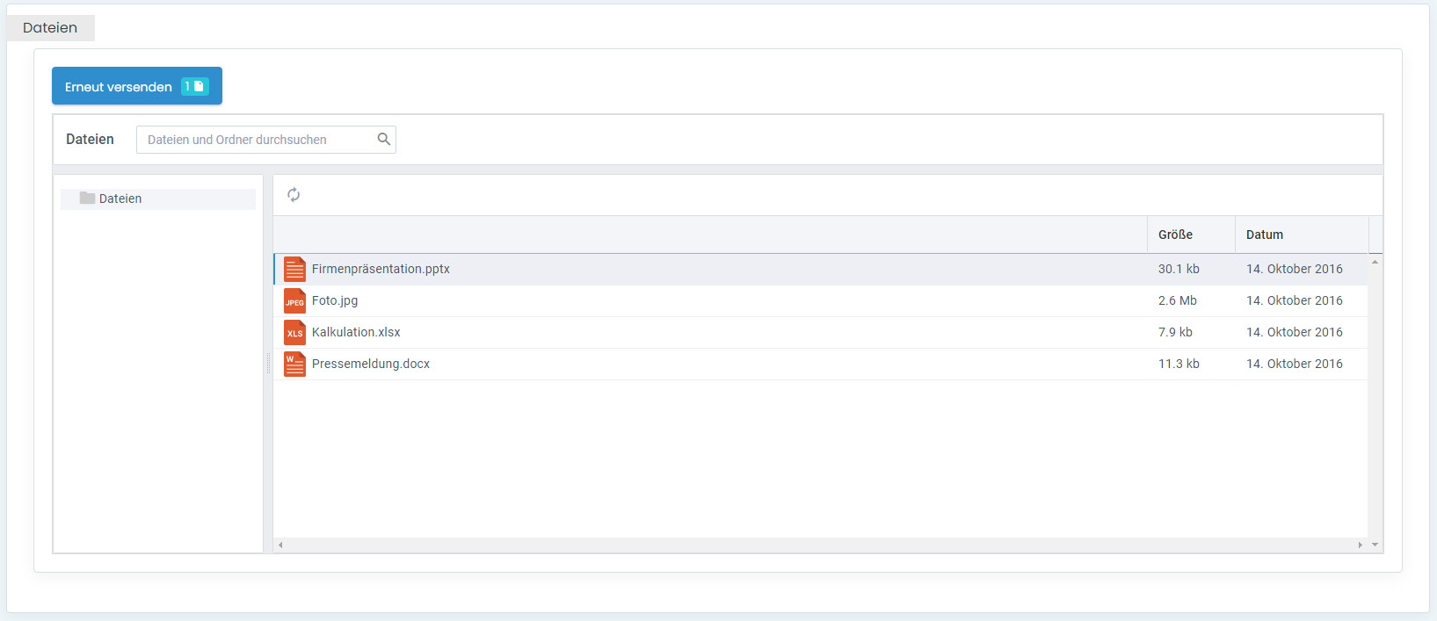Open the Dateien tab at top
This screenshot has width=1437, height=621.
point(50,27)
